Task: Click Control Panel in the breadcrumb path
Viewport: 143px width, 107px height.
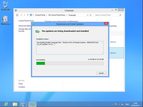Action: click(40, 15)
